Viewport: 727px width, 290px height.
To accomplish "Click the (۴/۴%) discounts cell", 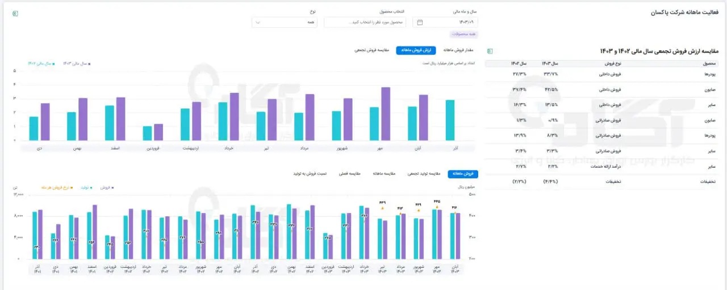I will click(550, 181).
